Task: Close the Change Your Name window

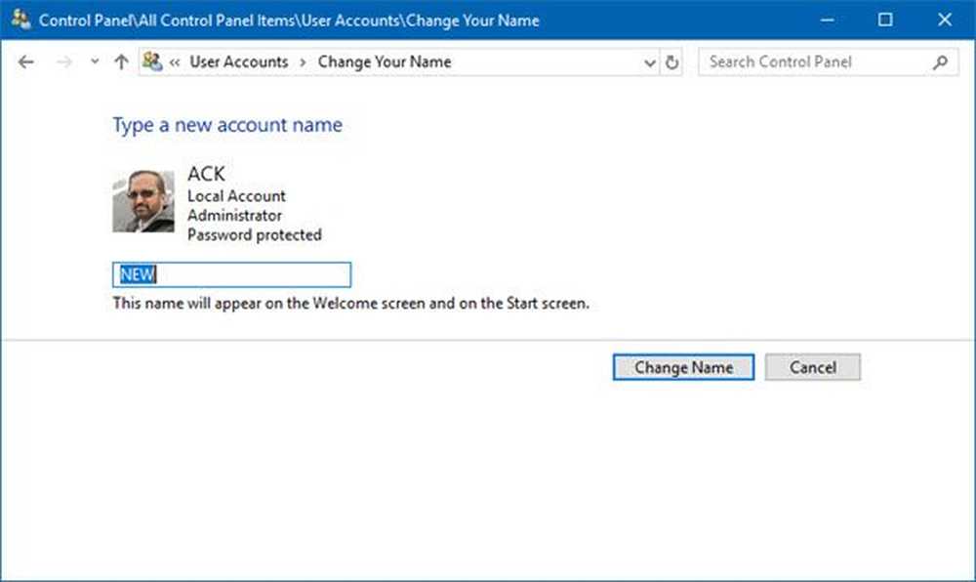Action: 944,20
